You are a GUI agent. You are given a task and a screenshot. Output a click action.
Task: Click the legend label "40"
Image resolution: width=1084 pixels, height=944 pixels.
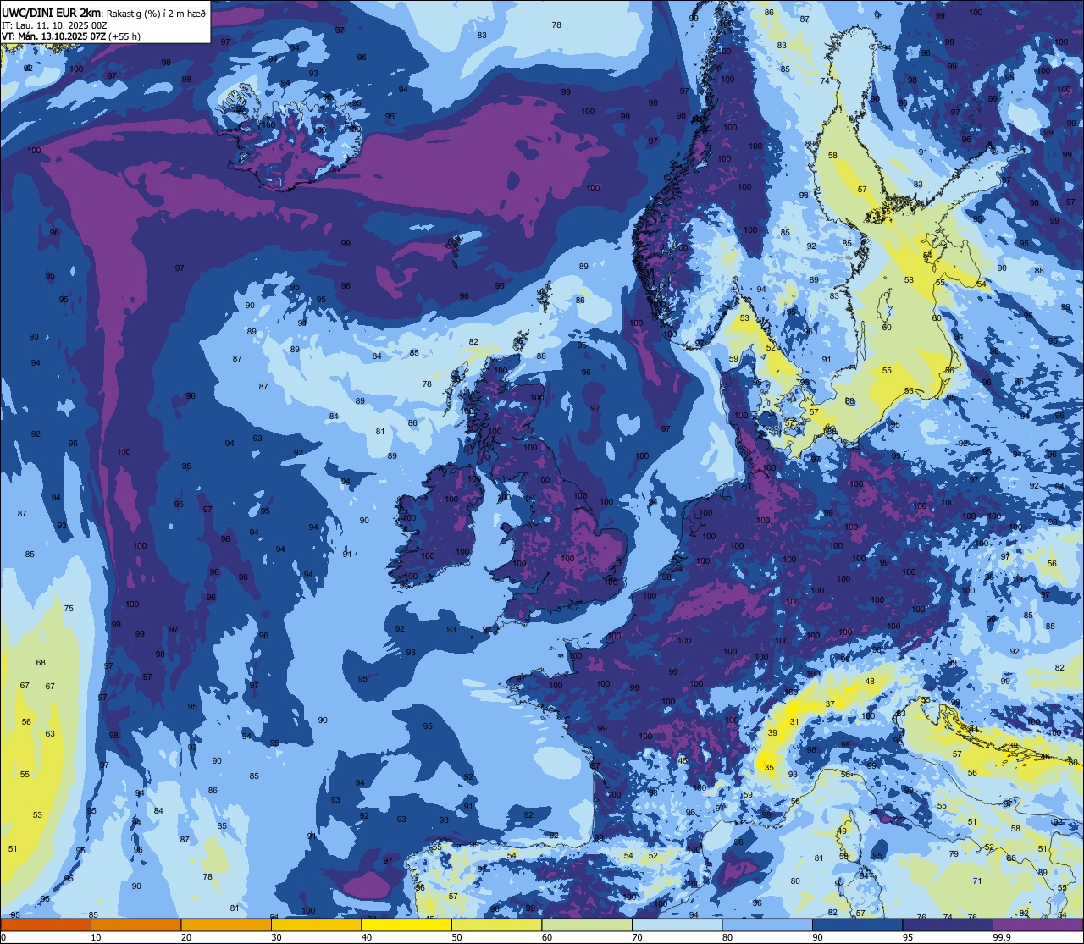click(x=367, y=937)
